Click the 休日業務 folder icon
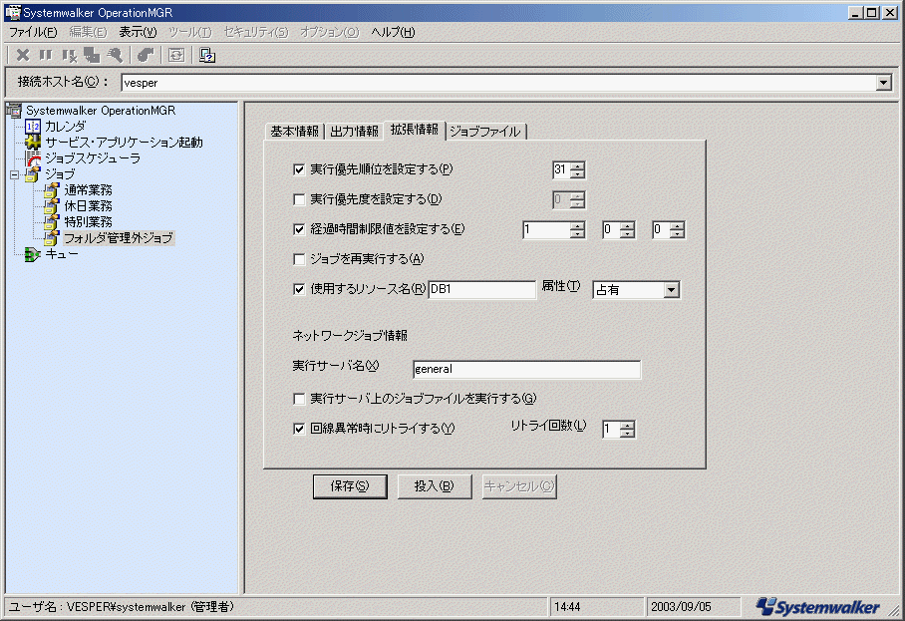Viewport: 905px width, 621px height. [52, 206]
